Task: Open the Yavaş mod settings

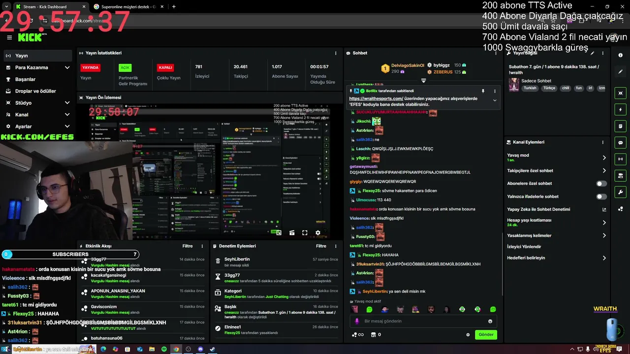Action: pos(557,157)
